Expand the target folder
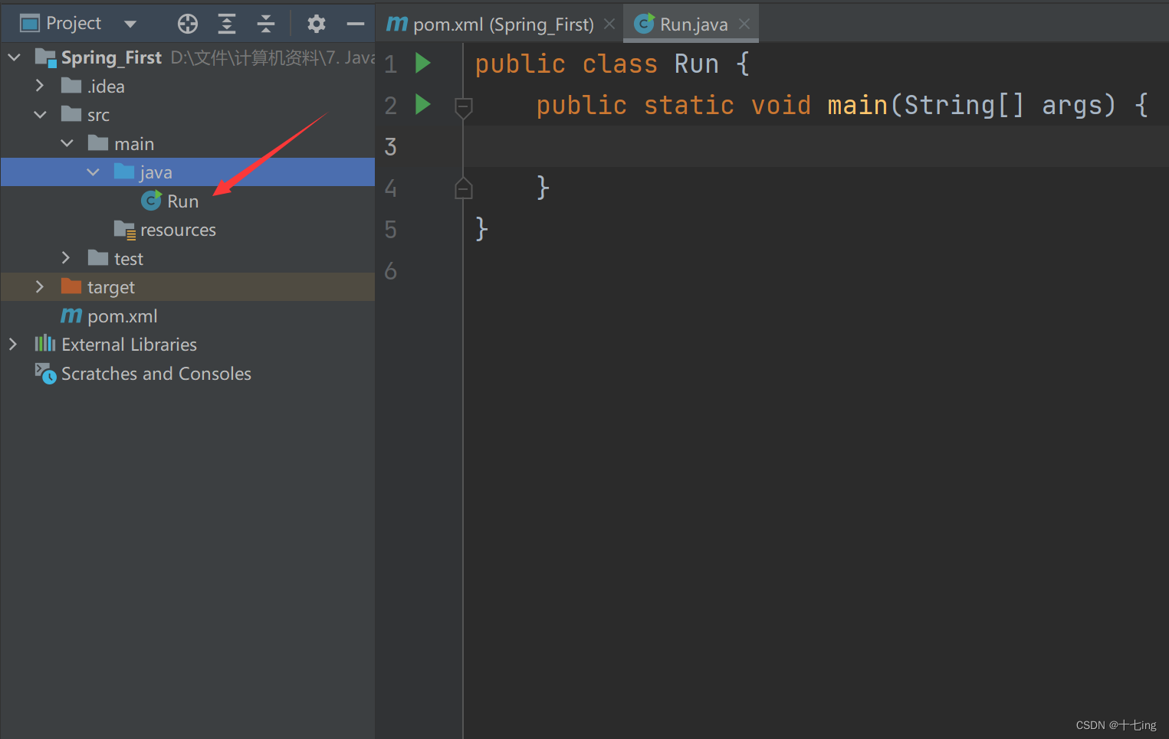Image resolution: width=1169 pixels, height=739 pixels. [40, 286]
